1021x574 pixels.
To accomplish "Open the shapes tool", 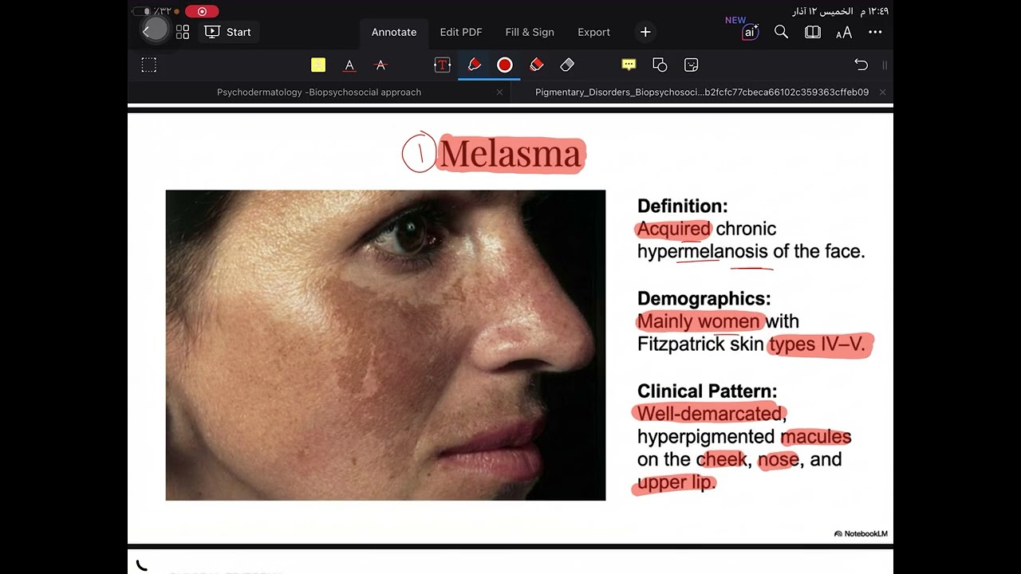I will (x=660, y=65).
